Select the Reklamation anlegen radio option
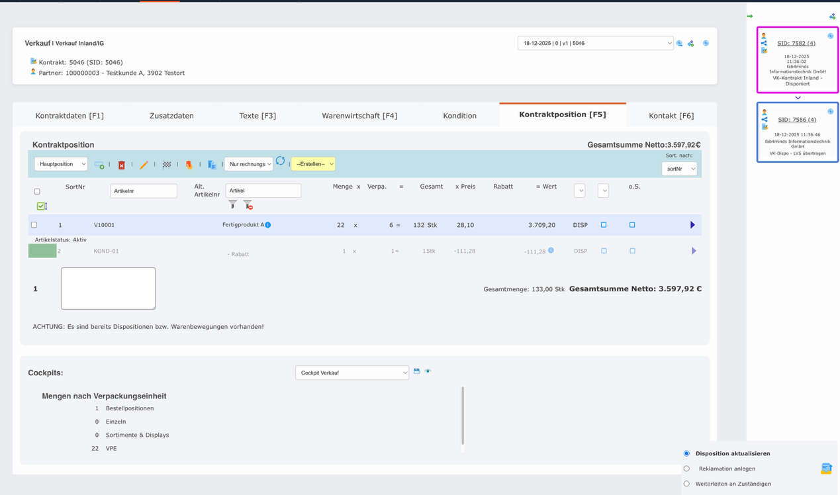The image size is (840, 495). (x=686, y=469)
